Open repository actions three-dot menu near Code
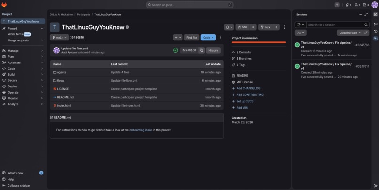The height and width of the screenshot is (190, 379). (221, 38)
